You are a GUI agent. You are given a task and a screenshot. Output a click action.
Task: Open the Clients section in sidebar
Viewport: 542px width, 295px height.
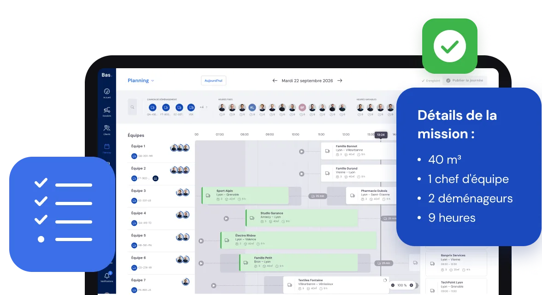(107, 130)
